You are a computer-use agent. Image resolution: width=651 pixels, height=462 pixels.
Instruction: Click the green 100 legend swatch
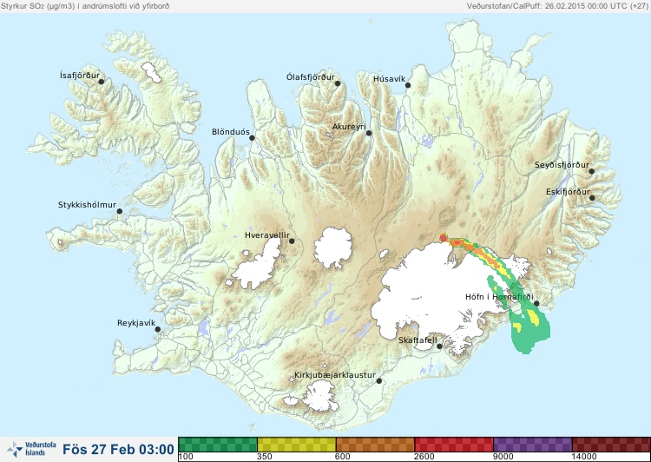218,445
